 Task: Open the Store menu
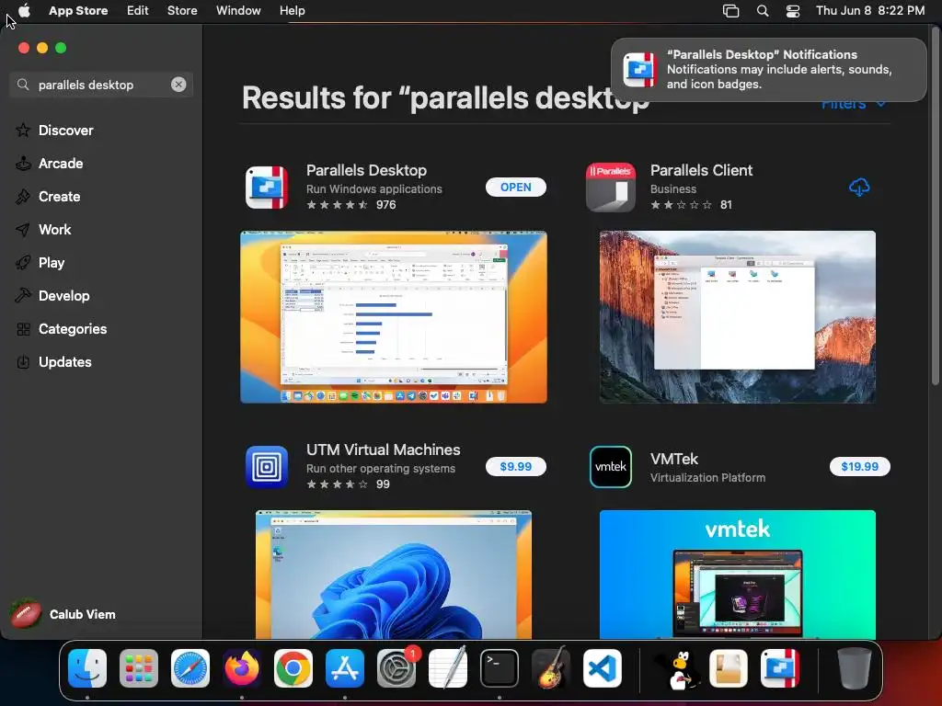(x=182, y=11)
